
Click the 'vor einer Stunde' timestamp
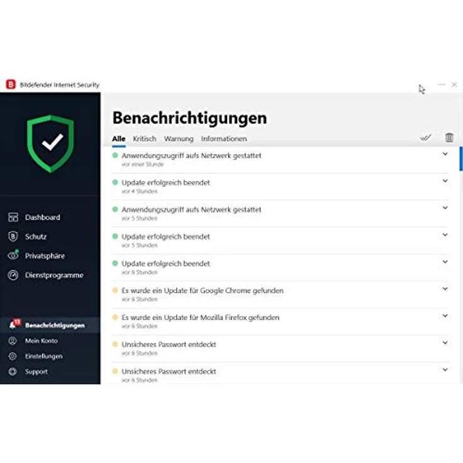pyautogui.click(x=143, y=164)
